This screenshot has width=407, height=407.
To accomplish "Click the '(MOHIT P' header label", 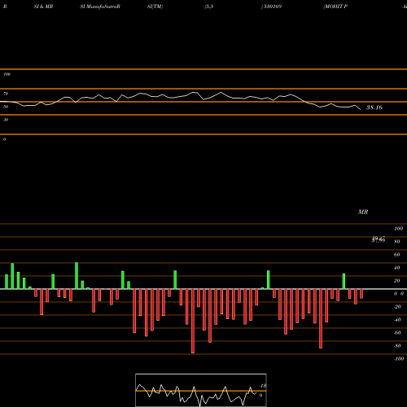I will (335, 7).
